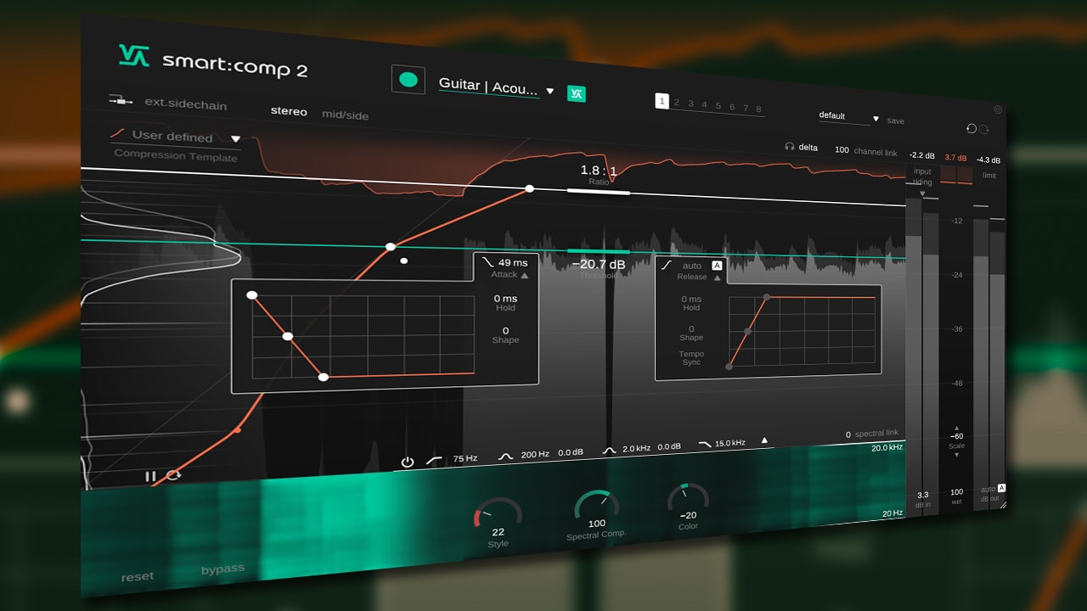Click the undo arrow icon
This screenshot has width=1087, height=611.
pos(972,128)
